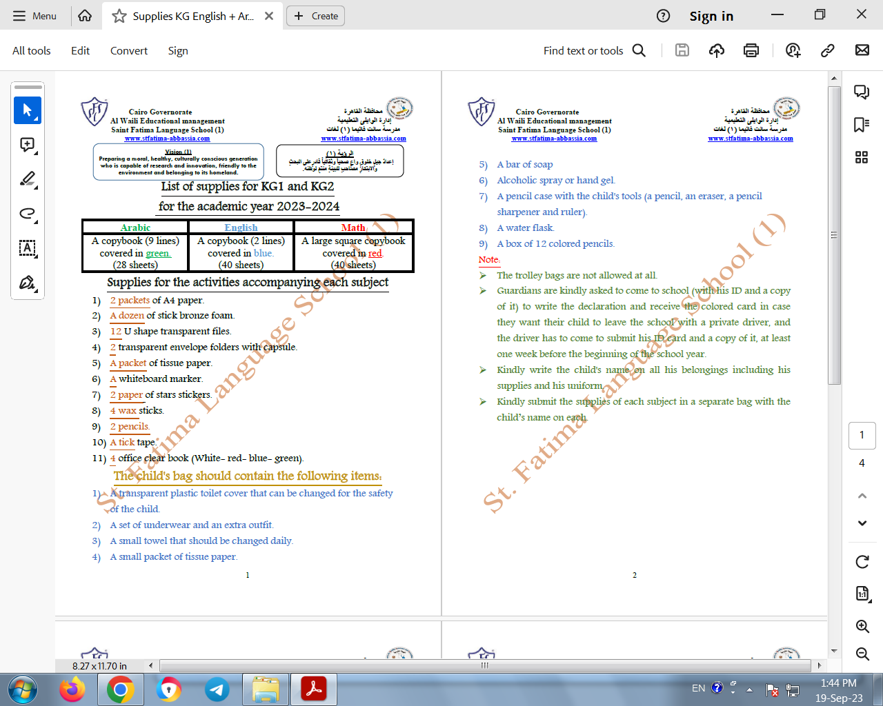Click the Save file disk icon
883x706 pixels.
point(682,50)
